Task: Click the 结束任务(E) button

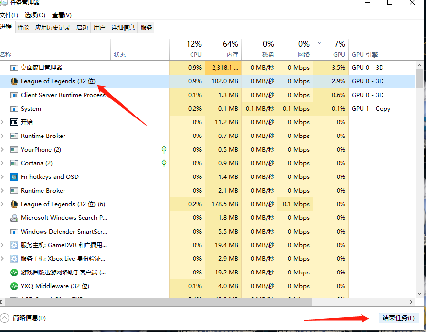Action: pyautogui.click(x=399, y=318)
